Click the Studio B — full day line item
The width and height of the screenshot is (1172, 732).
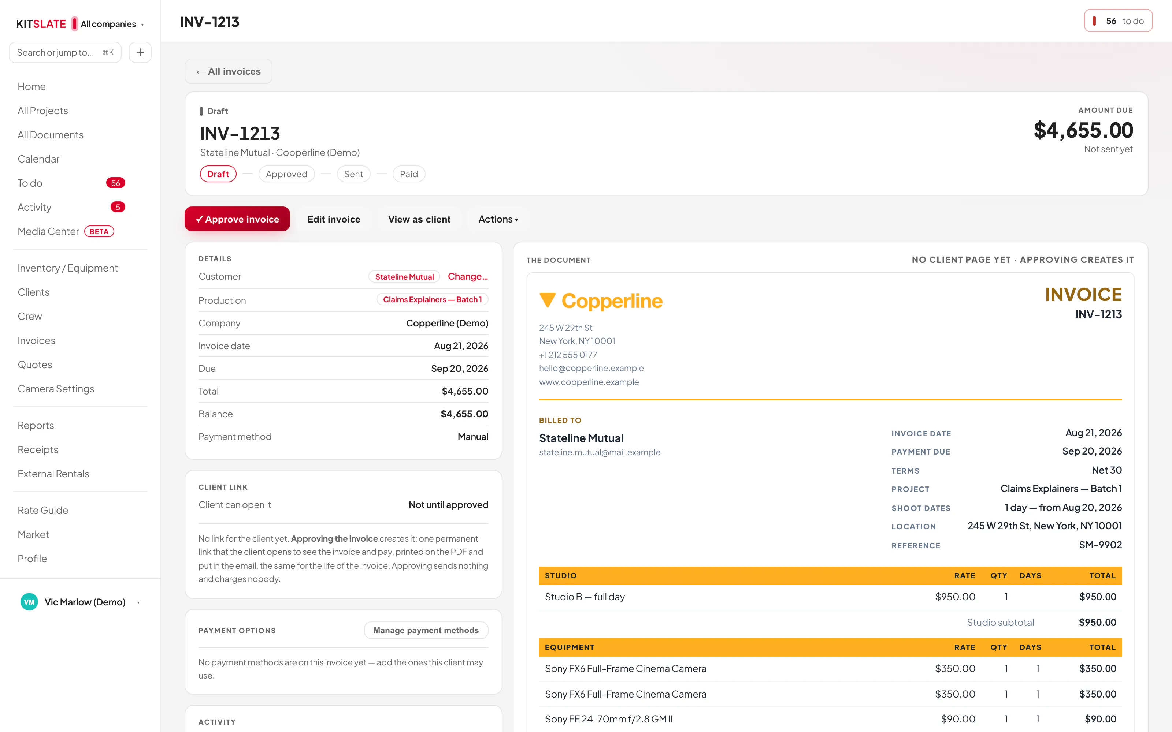click(x=831, y=597)
